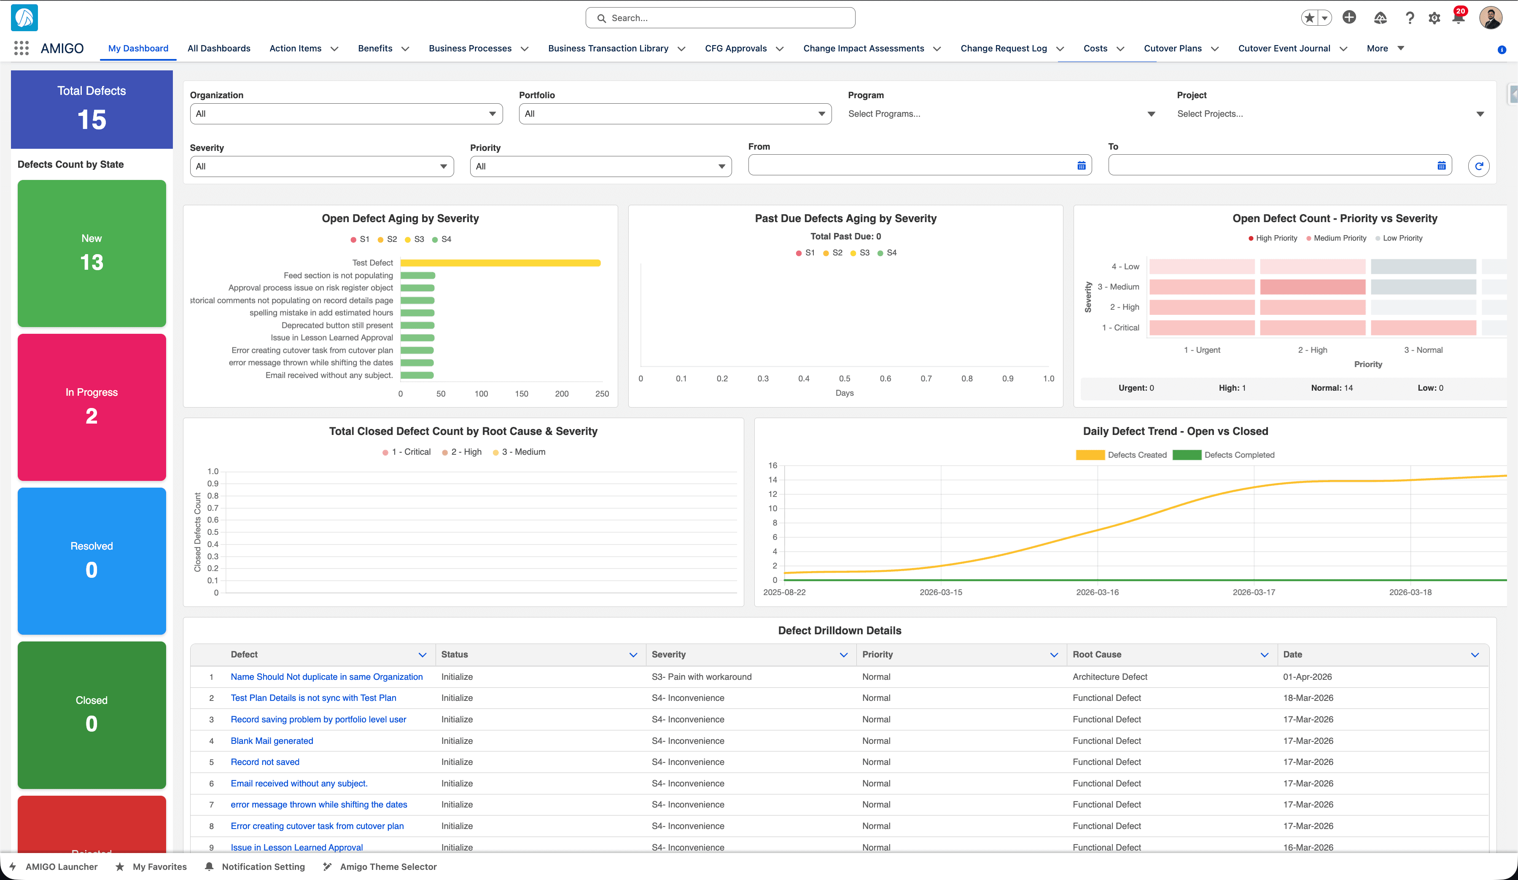Open the Organization filter dropdown
1518x880 pixels.
click(346, 114)
